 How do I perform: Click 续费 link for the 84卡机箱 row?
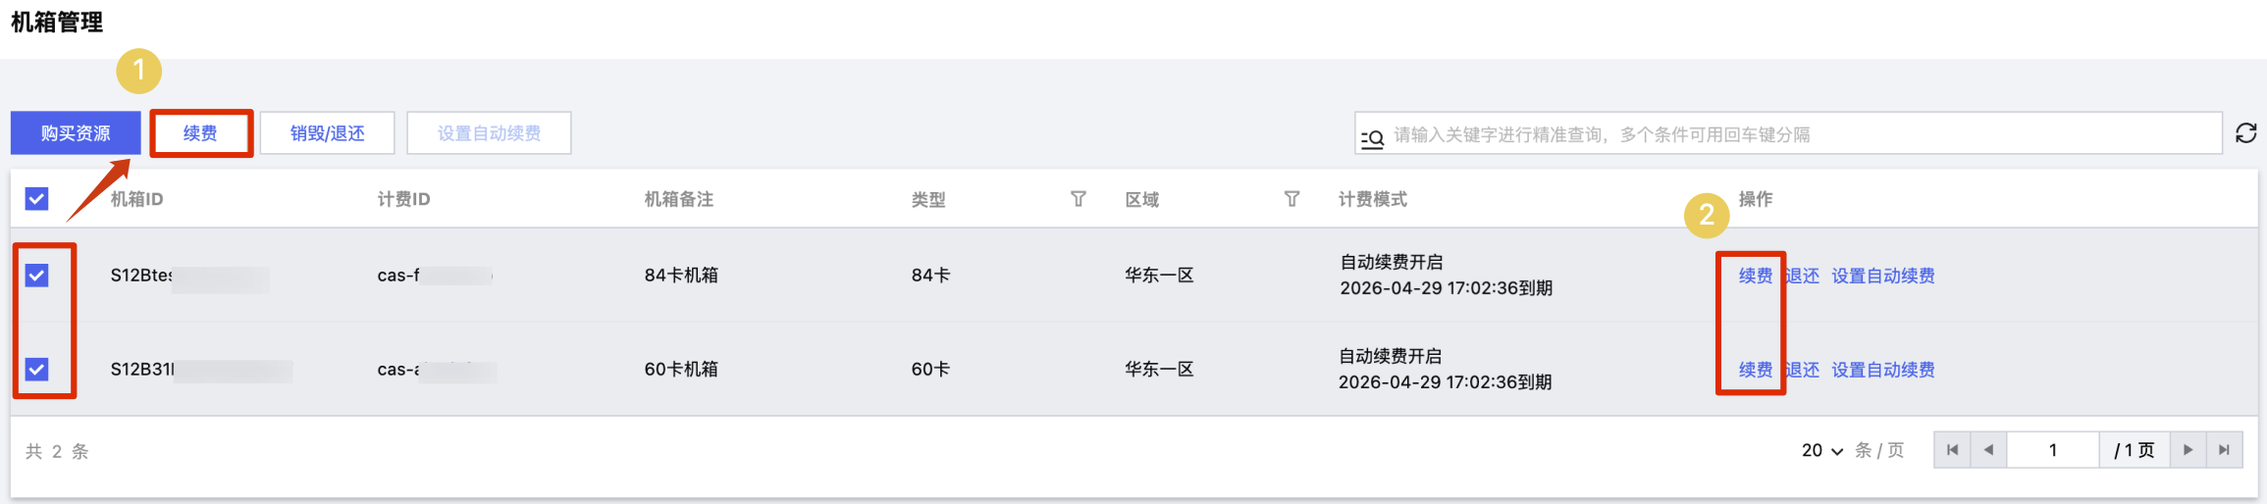[1756, 276]
